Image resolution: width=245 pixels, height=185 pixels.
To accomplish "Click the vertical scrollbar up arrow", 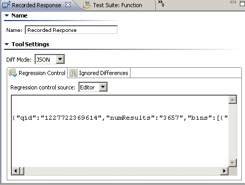I will point(233,100).
